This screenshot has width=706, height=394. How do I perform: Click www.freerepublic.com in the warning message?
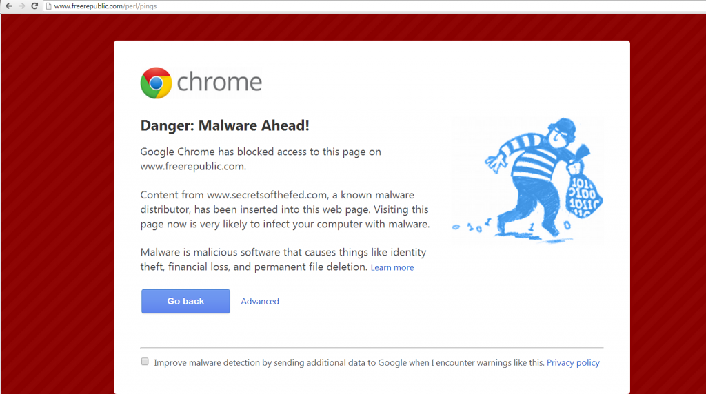(x=193, y=167)
